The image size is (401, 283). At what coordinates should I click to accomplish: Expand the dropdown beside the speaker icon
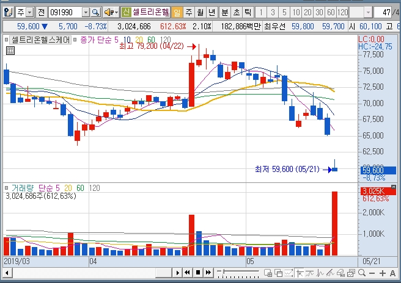pyautogui.click(x=117, y=12)
